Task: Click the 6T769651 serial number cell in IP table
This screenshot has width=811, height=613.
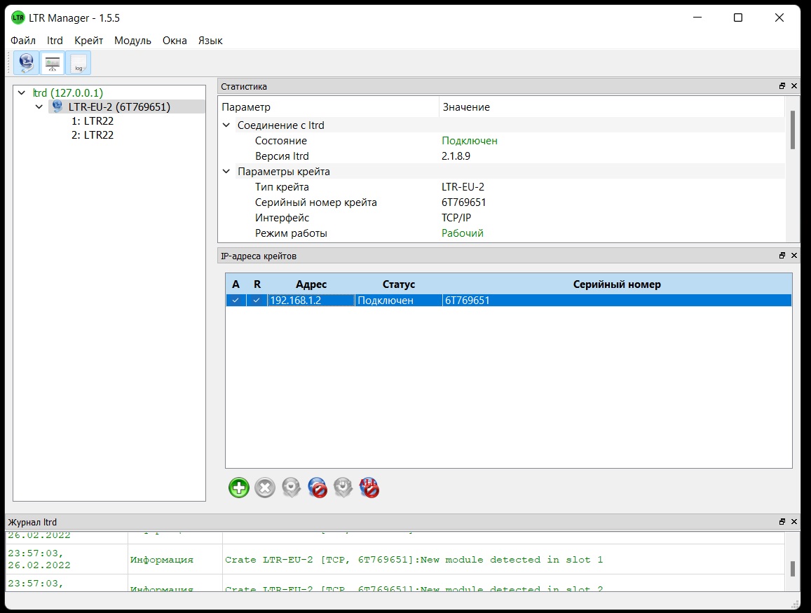Action: 617,301
